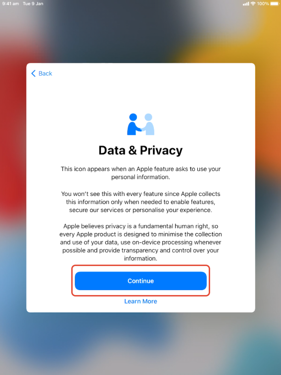Tap the 9:41 am clock in status bar

point(11,4)
